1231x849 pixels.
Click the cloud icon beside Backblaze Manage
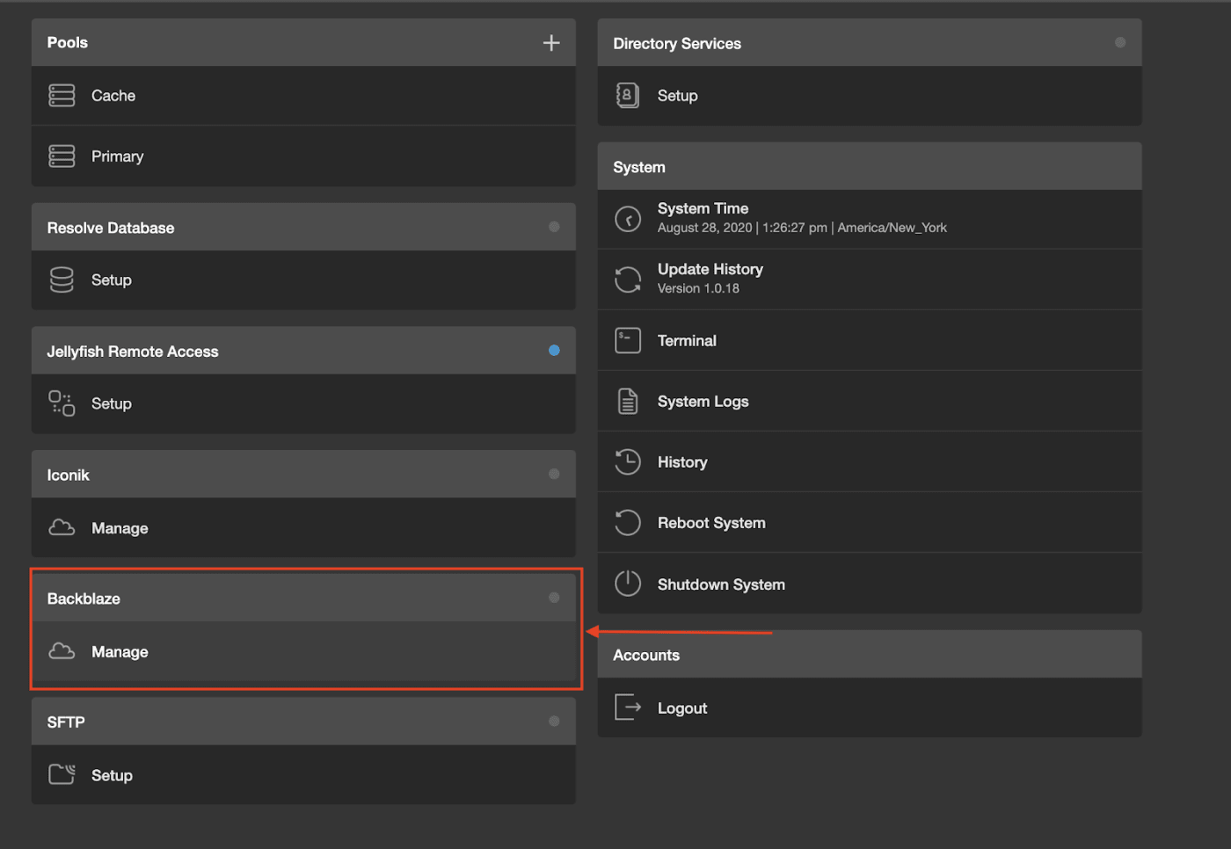tap(62, 650)
